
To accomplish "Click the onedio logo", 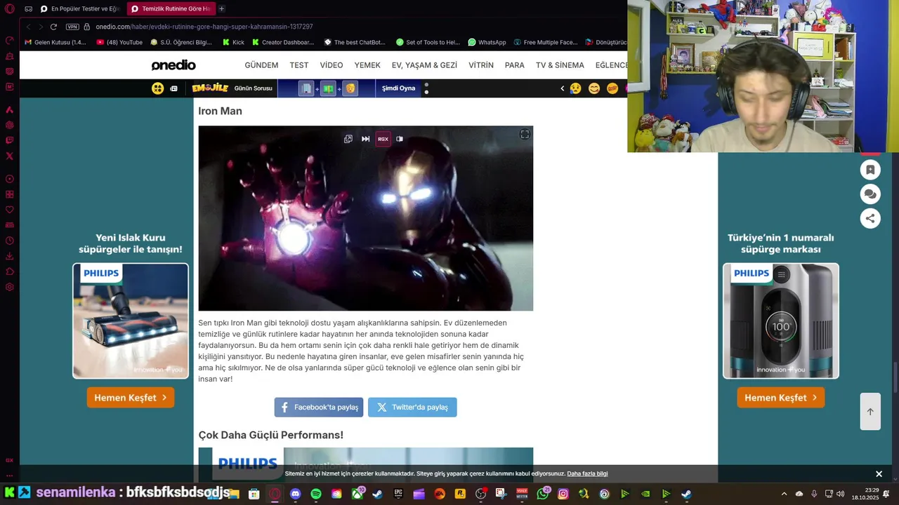I will (x=173, y=65).
